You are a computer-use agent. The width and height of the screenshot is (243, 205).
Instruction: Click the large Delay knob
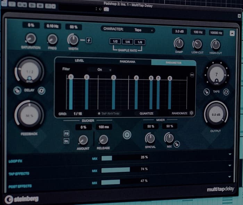tap(29, 72)
